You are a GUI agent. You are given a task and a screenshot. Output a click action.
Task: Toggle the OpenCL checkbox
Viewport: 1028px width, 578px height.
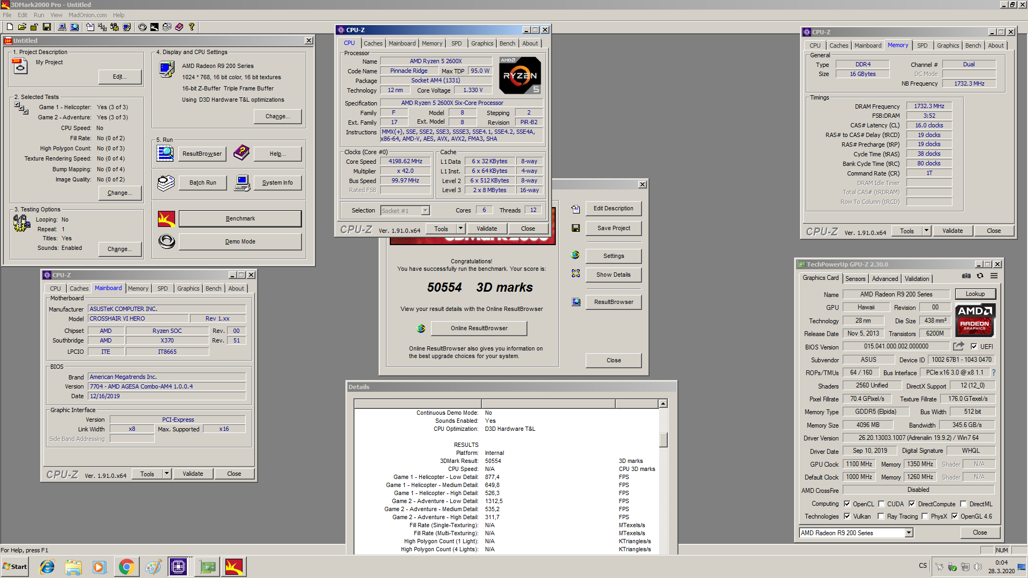pos(847,504)
